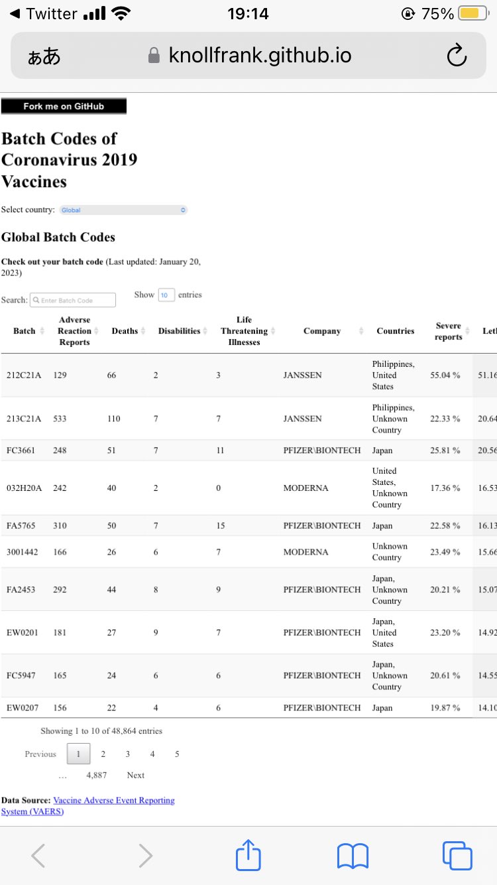Click the Countries column header
This screenshot has height=885, width=497.
396,331
